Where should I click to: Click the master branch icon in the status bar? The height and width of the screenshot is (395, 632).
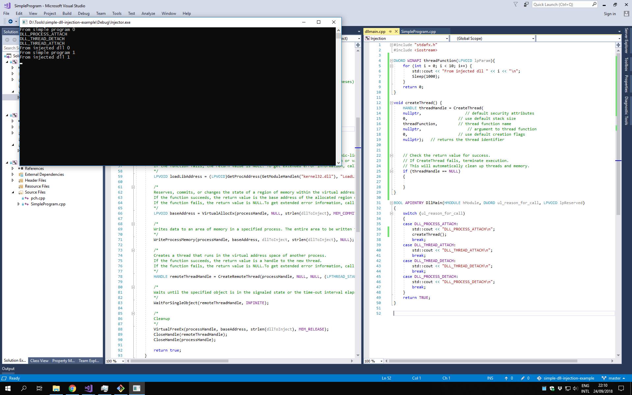coord(603,378)
